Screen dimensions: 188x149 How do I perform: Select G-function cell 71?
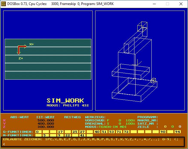point(119,132)
